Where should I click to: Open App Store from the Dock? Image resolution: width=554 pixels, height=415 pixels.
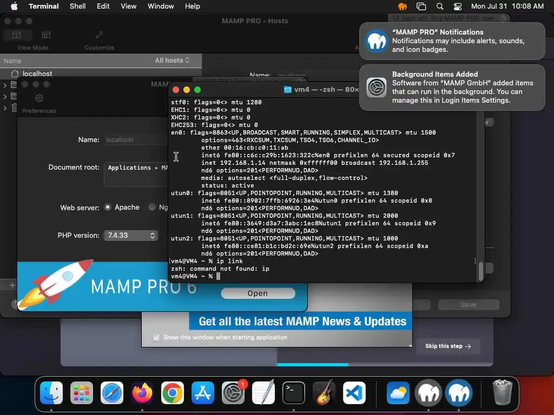[x=203, y=393]
